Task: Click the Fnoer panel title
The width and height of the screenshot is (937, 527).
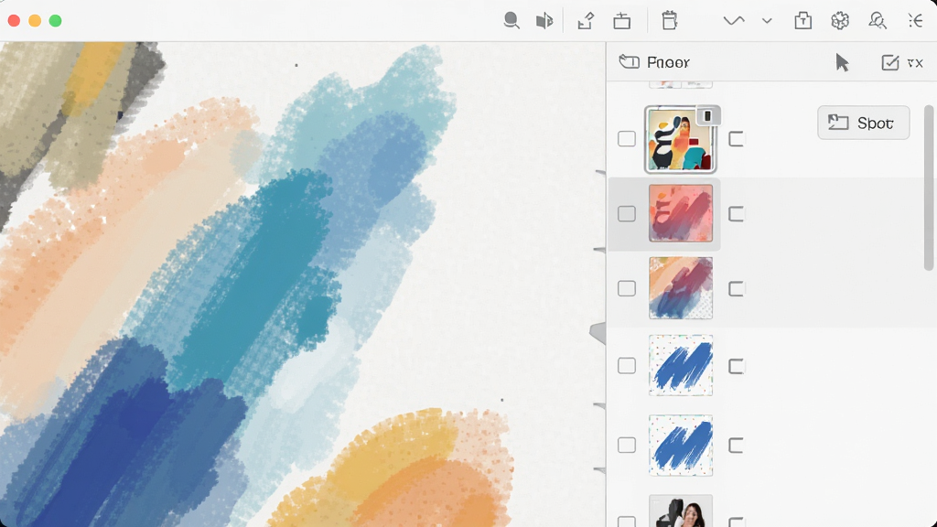Action: coord(668,62)
